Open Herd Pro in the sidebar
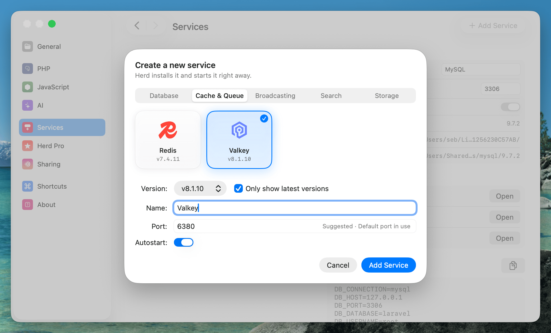This screenshot has width=551, height=333. (62, 146)
